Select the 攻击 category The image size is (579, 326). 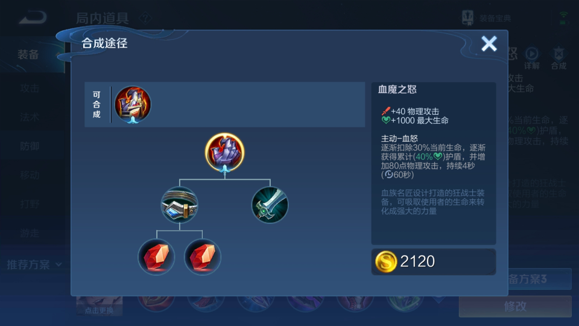[30, 88]
